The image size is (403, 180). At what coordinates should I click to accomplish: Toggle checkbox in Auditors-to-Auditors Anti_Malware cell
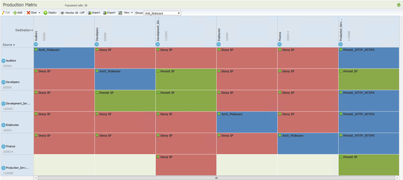[36, 50]
